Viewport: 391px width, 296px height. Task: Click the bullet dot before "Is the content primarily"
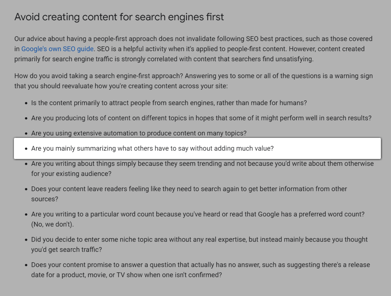(26, 103)
